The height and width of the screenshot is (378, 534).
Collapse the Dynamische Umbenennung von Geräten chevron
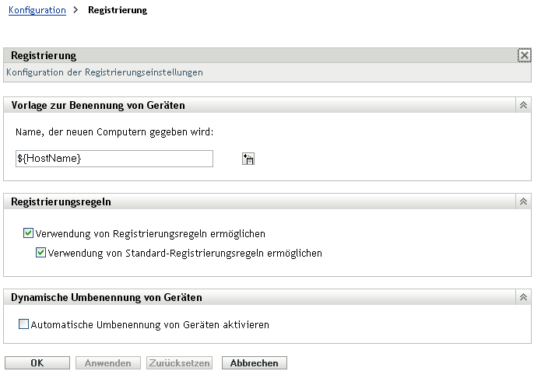tap(524, 297)
